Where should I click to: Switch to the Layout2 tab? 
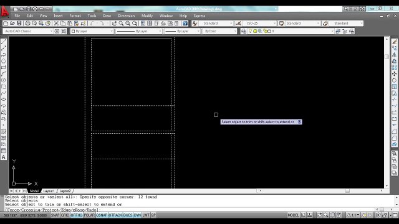pyautogui.click(x=65, y=191)
